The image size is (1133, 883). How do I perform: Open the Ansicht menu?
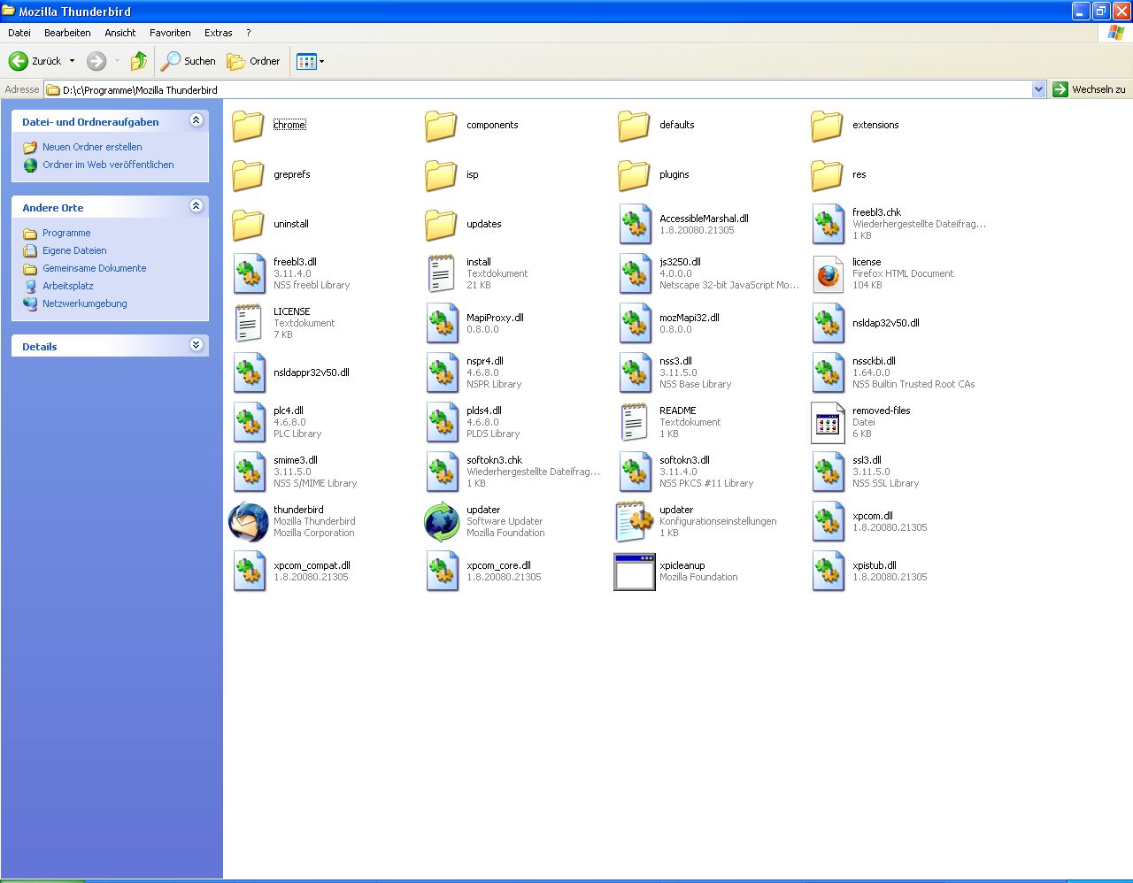(119, 33)
